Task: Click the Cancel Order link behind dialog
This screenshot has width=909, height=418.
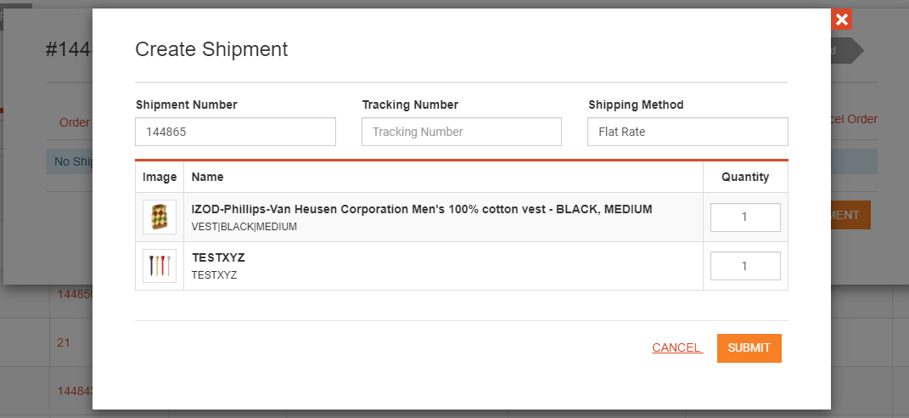Action: click(x=855, y=119)
